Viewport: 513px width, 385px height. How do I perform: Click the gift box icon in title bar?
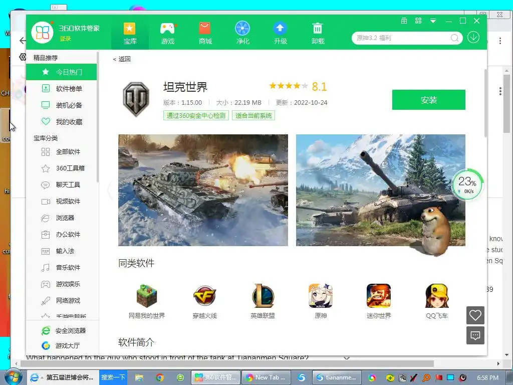click(x=404, y=21)
